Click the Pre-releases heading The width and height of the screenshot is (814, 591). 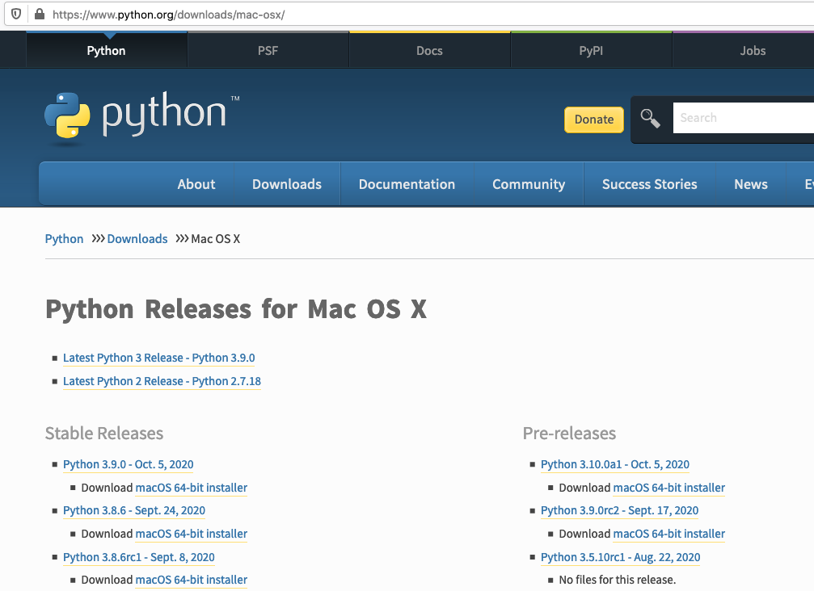point(570,434)
